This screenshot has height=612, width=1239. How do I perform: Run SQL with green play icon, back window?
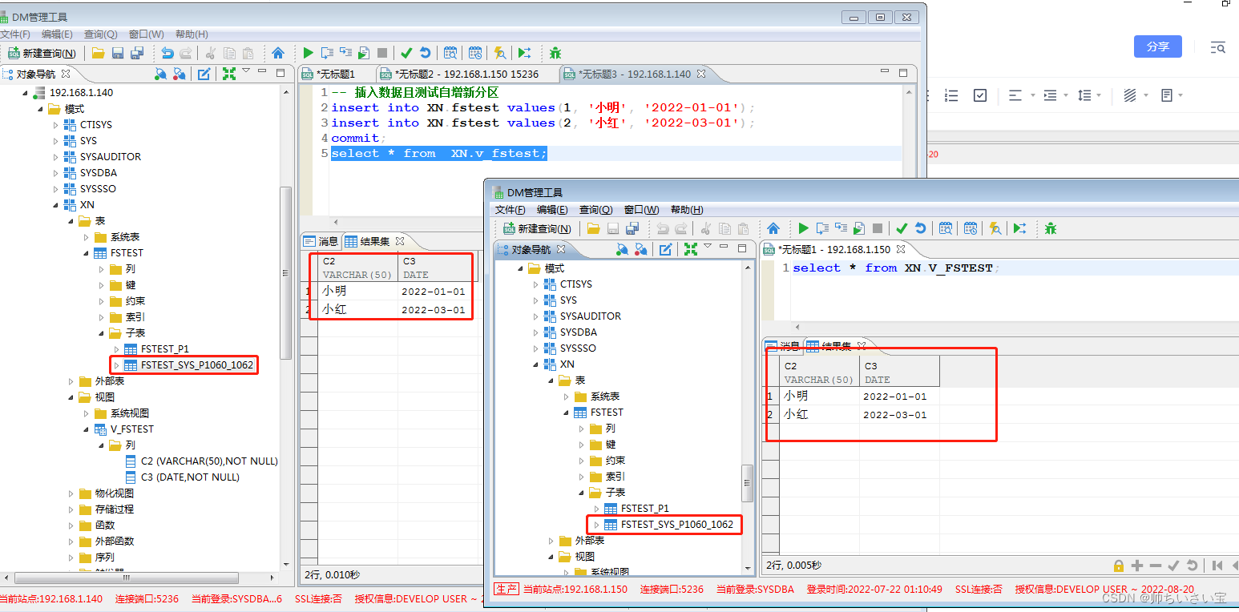click(308, 54)
